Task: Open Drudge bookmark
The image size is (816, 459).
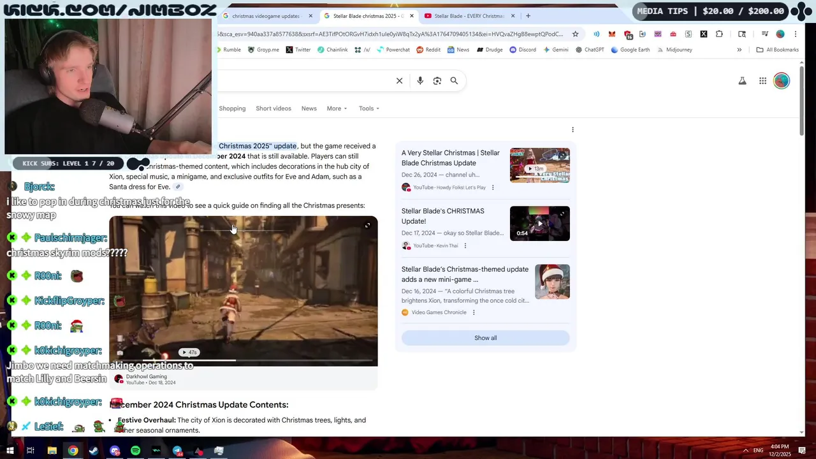Action: [x=489, y=50]
